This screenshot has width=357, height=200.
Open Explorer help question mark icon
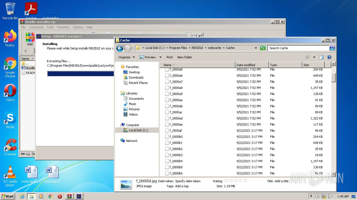coord(329,57)
